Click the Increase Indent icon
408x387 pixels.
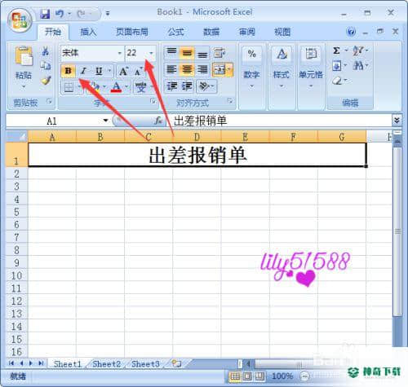click(x=187, y=86)
